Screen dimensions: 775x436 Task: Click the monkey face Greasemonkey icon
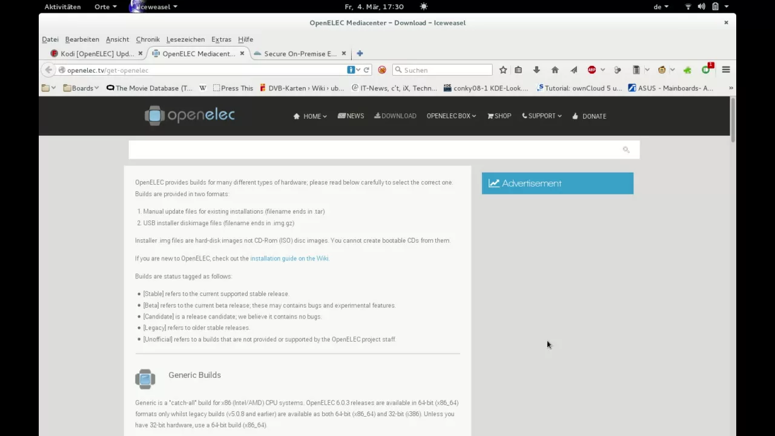point(662,70)
